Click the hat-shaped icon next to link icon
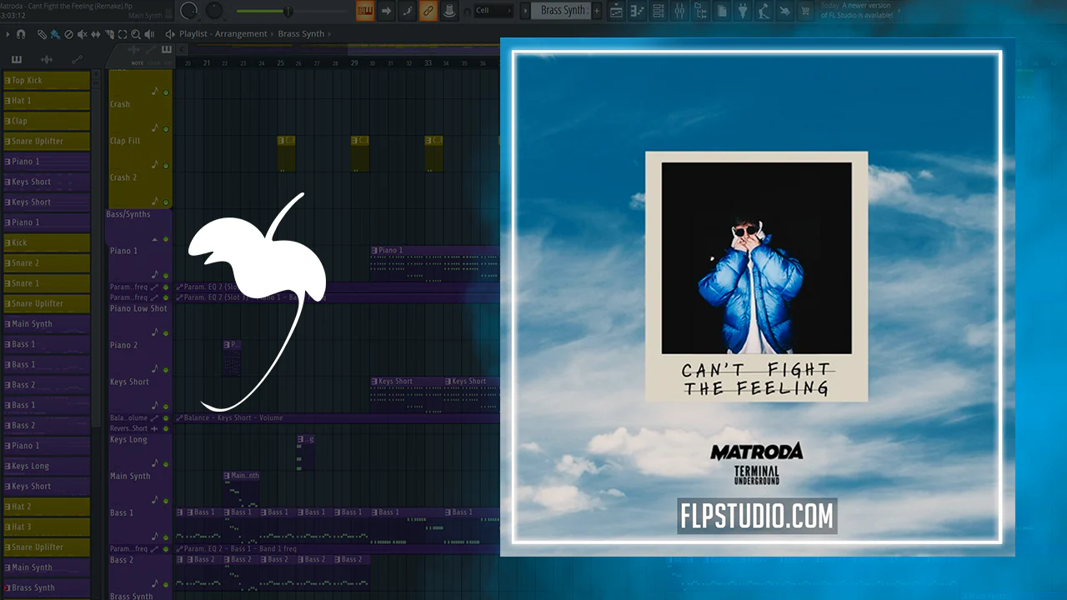This screenshot has width=1067, height=600. 448,11
